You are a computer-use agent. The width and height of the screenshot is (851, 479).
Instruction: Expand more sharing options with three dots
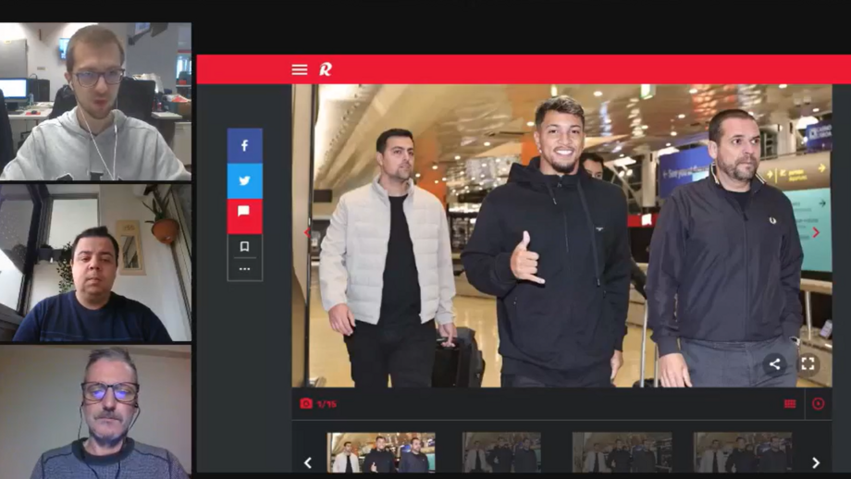point(244,269)
